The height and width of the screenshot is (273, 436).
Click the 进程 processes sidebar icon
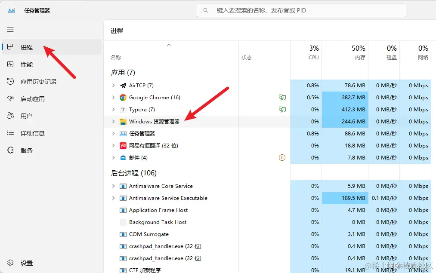pyautogui.click(x=10, y=47)
